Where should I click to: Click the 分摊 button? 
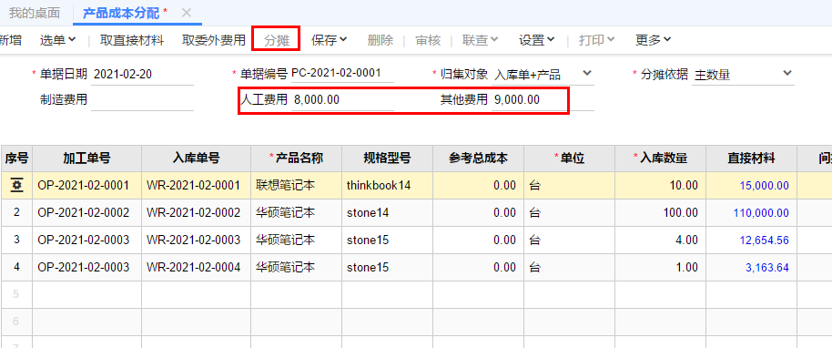pyautogui.click(x=277, y=40)
